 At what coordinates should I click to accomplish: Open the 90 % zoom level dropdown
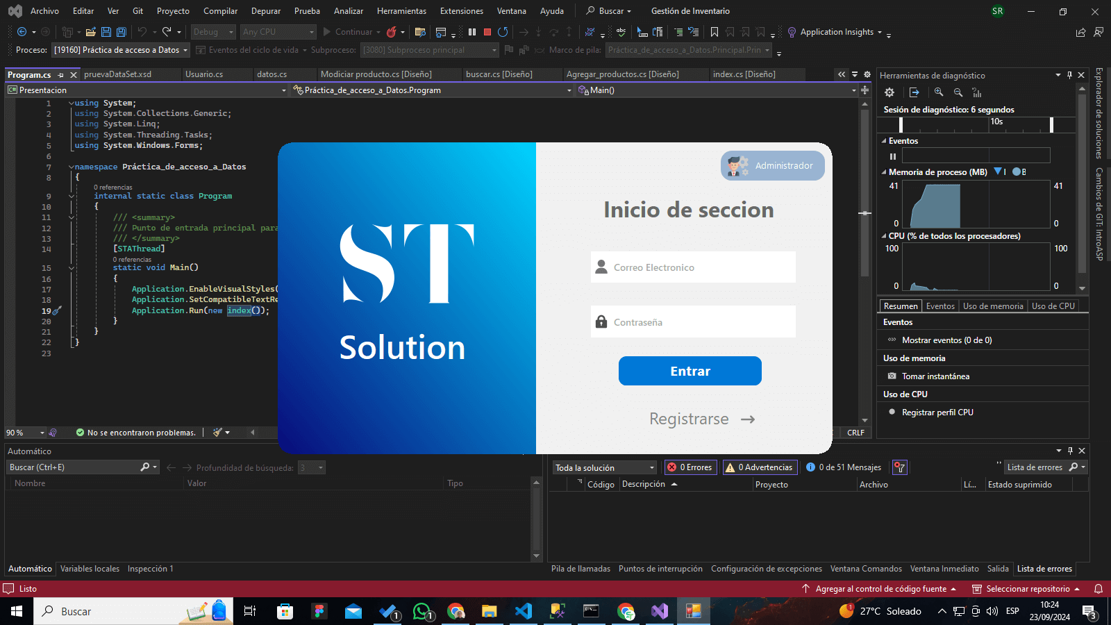click(x=26, y=433)
